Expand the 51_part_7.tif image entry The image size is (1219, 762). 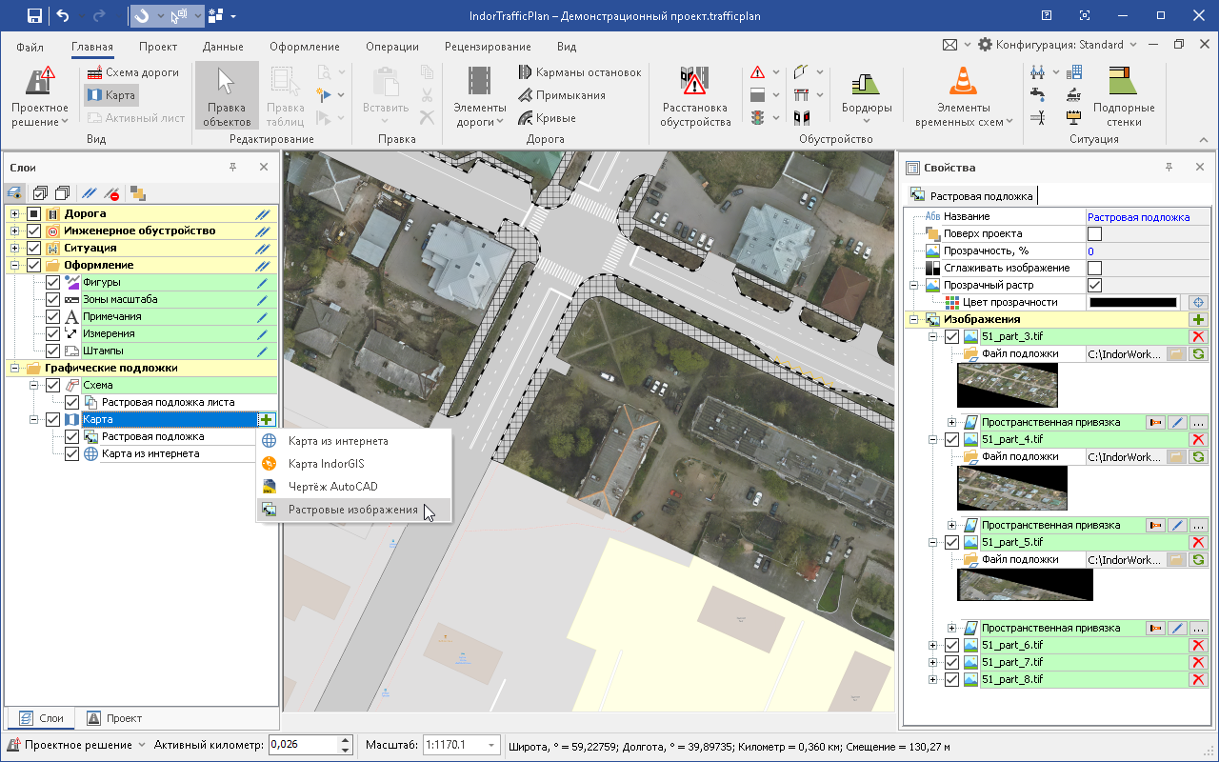(x=933, y=663)
